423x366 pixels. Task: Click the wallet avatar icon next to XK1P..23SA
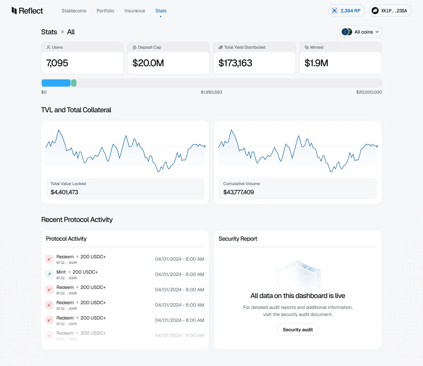tap(375, 11)
